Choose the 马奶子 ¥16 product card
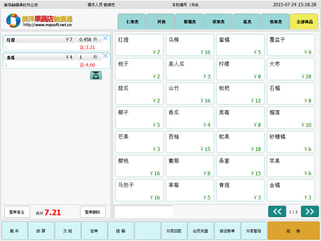The image size is (321, 241). [139, 190]
